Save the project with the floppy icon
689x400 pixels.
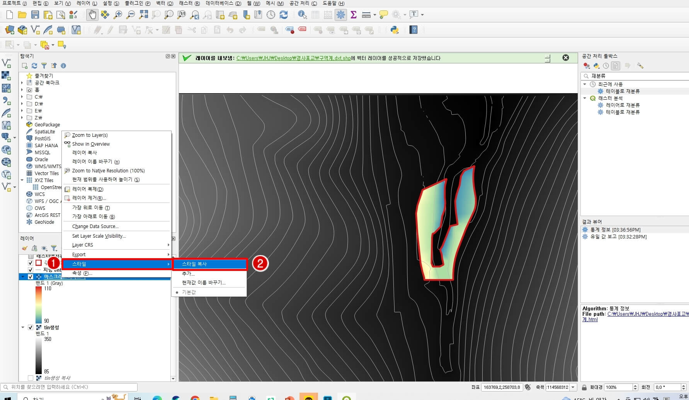[x=35, y=15]
